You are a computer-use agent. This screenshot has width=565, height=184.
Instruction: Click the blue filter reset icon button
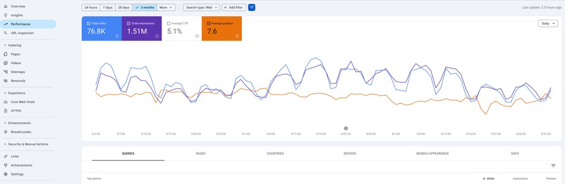(251, 8)
